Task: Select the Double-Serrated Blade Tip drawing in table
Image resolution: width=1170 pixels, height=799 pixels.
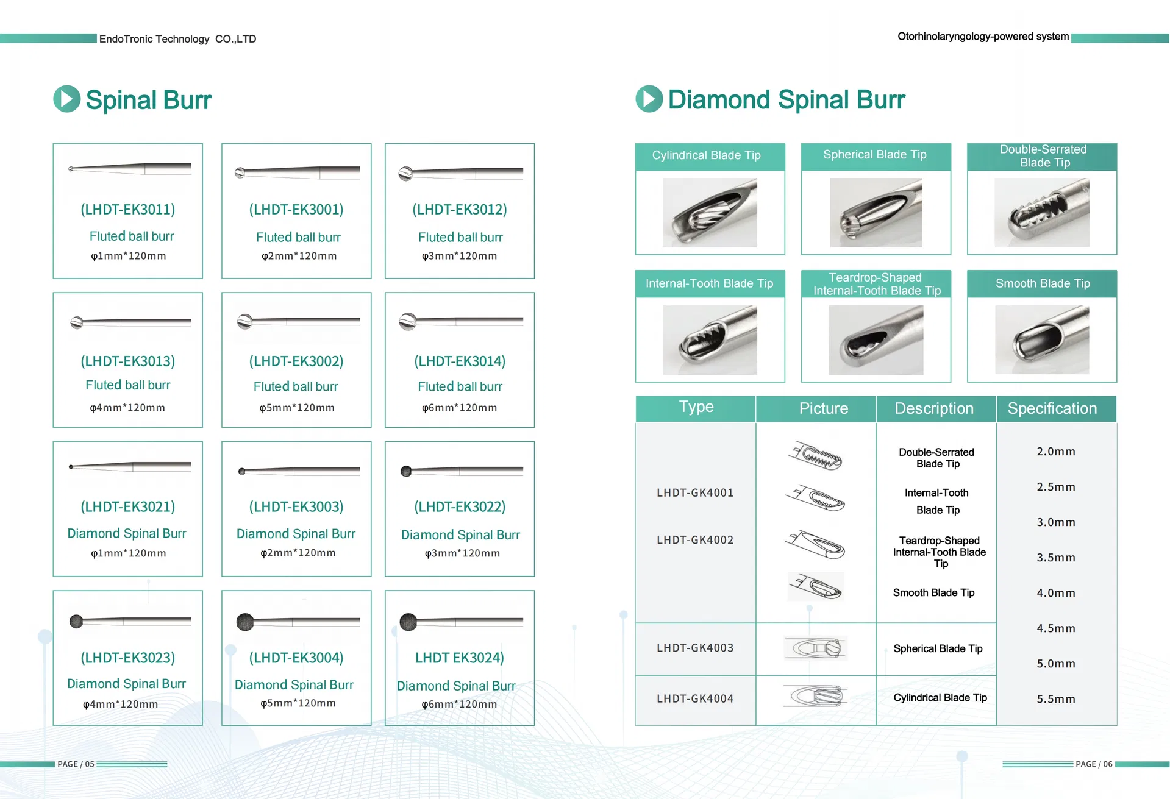Action: 816,456
